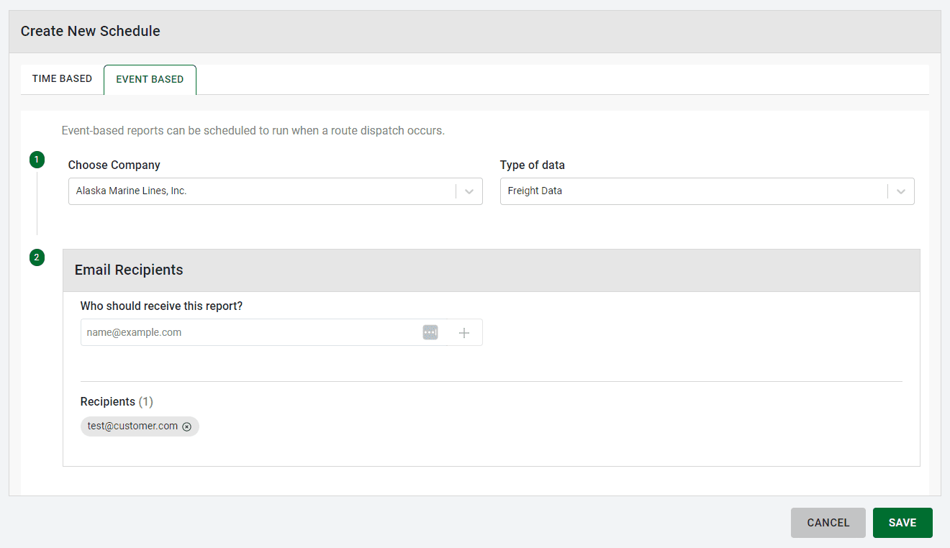The width and height of the screenshot is (950, 548).
Task: Select the EVENT BASED tab
Action: point(150,79)
